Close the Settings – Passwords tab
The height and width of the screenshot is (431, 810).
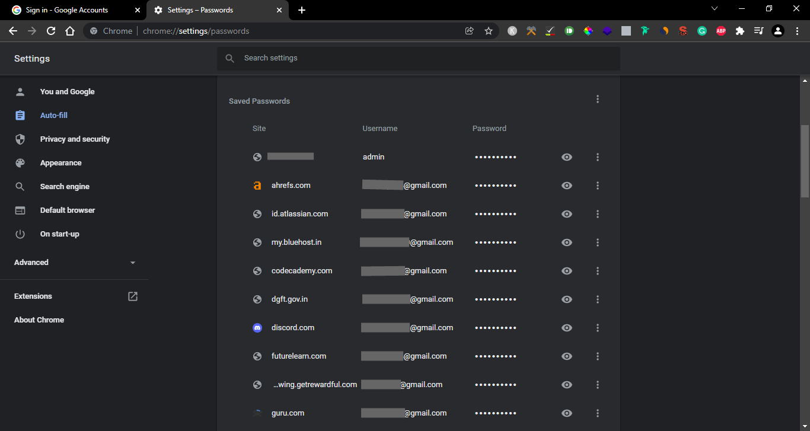click(279, 10)
